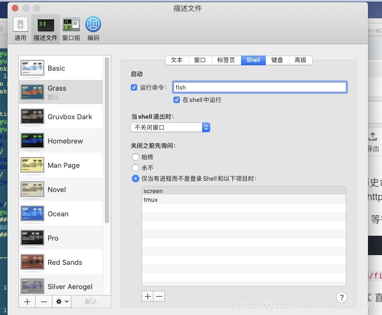Switch to the 高级 tab

pos(300,60)
